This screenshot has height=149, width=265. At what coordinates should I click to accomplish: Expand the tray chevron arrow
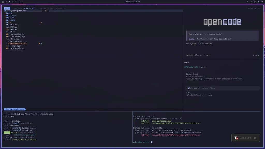248,2
